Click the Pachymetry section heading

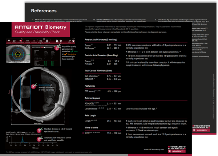tap(90, 86)
